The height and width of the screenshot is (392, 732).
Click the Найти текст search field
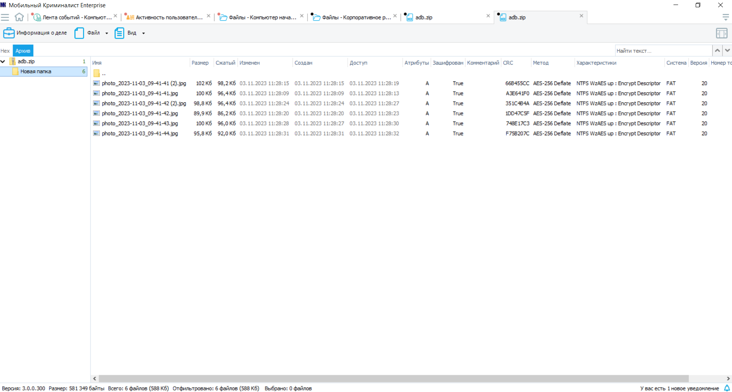click(x=664, y=50)
